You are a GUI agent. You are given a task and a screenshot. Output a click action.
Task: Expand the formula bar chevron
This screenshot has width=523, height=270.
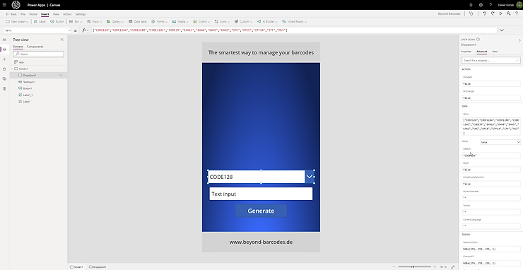coord(502,30)
